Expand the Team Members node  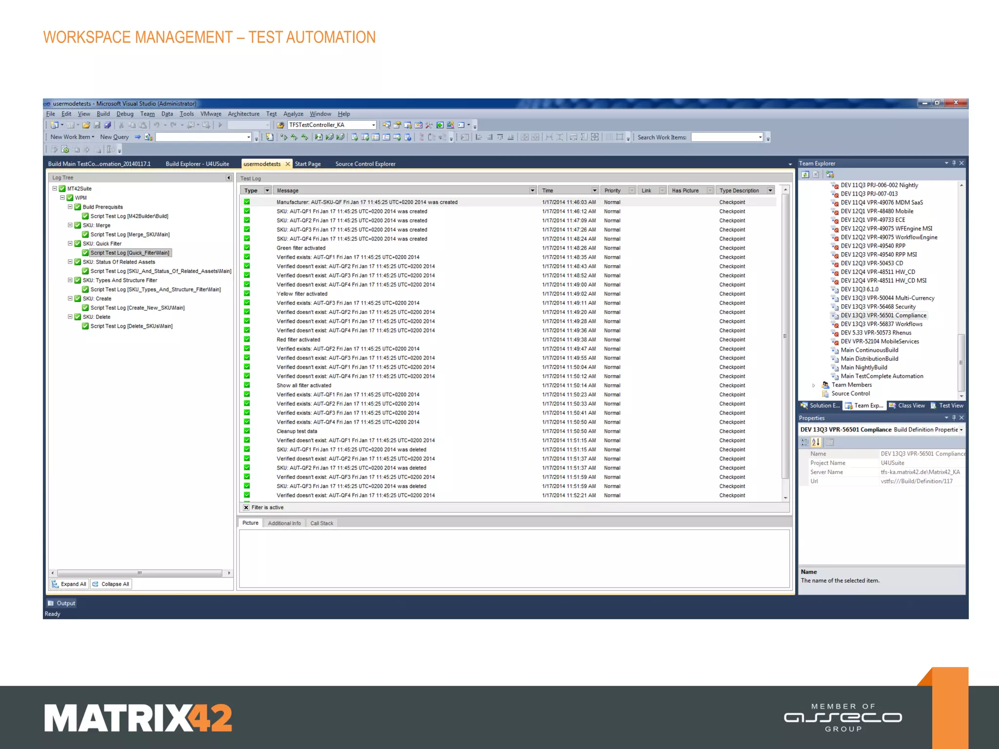click(814, 385)
